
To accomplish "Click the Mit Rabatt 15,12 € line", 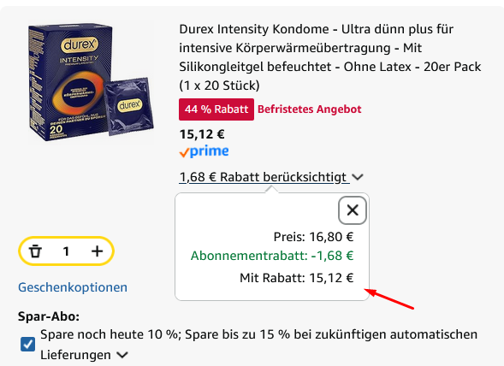I will coord(297,278).
